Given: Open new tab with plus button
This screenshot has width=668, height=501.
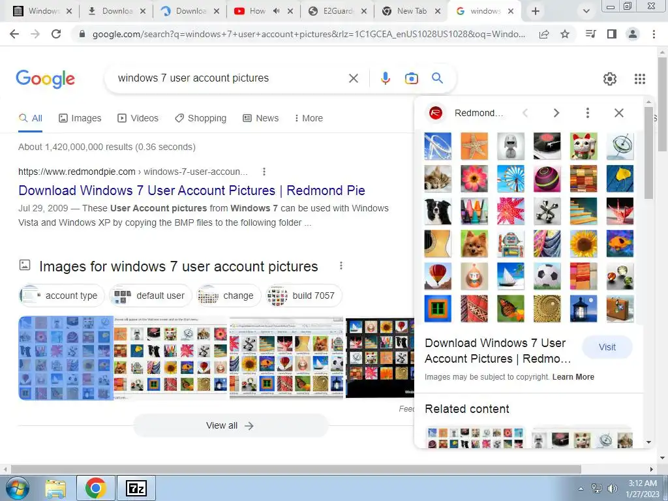Looking at the screenshot, I should 536,12.
